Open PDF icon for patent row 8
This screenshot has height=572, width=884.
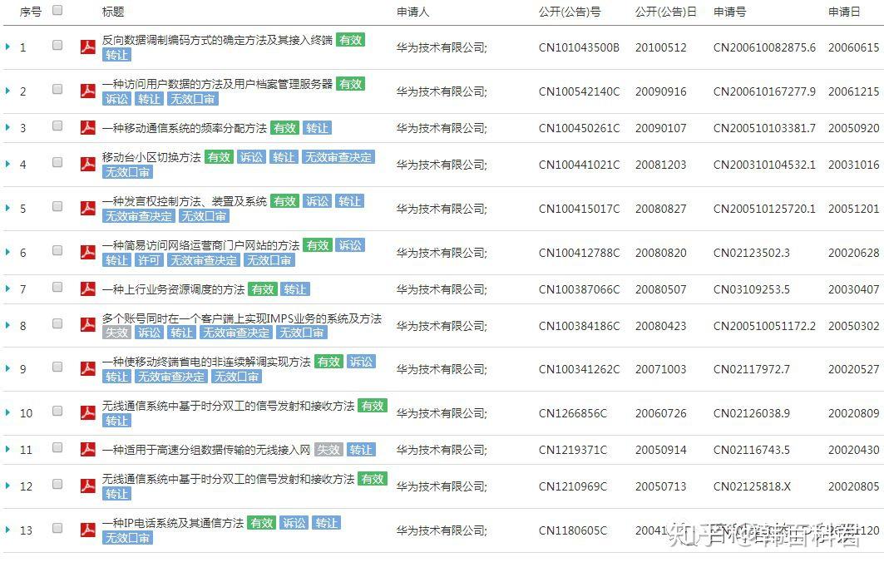pos(87,325)
